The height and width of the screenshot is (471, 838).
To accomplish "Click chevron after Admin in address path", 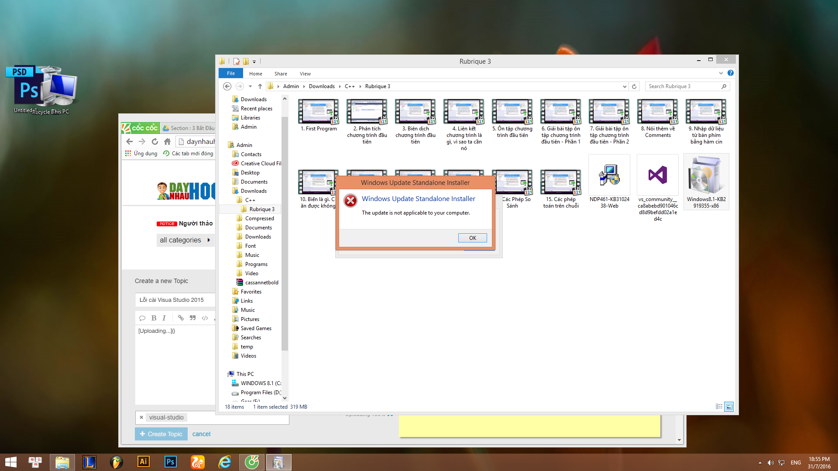I will (x=304, y=86).
